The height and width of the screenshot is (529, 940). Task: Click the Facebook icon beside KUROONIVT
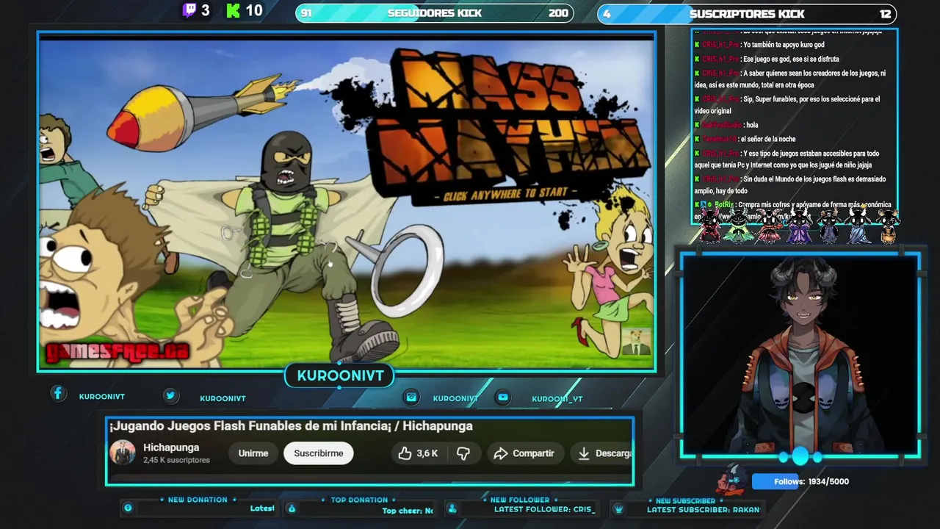pyautogui.click(x=58, y=393)
